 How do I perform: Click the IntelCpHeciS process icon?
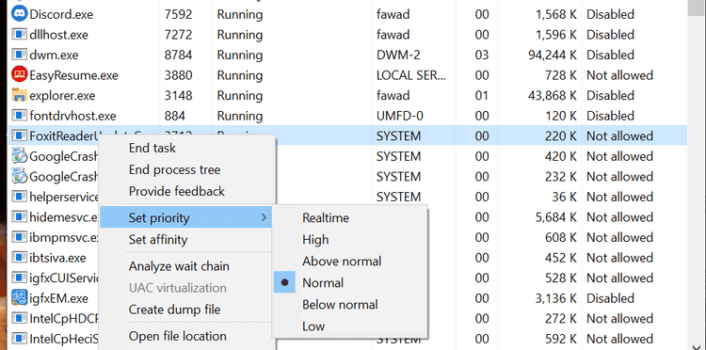(19, 339)
